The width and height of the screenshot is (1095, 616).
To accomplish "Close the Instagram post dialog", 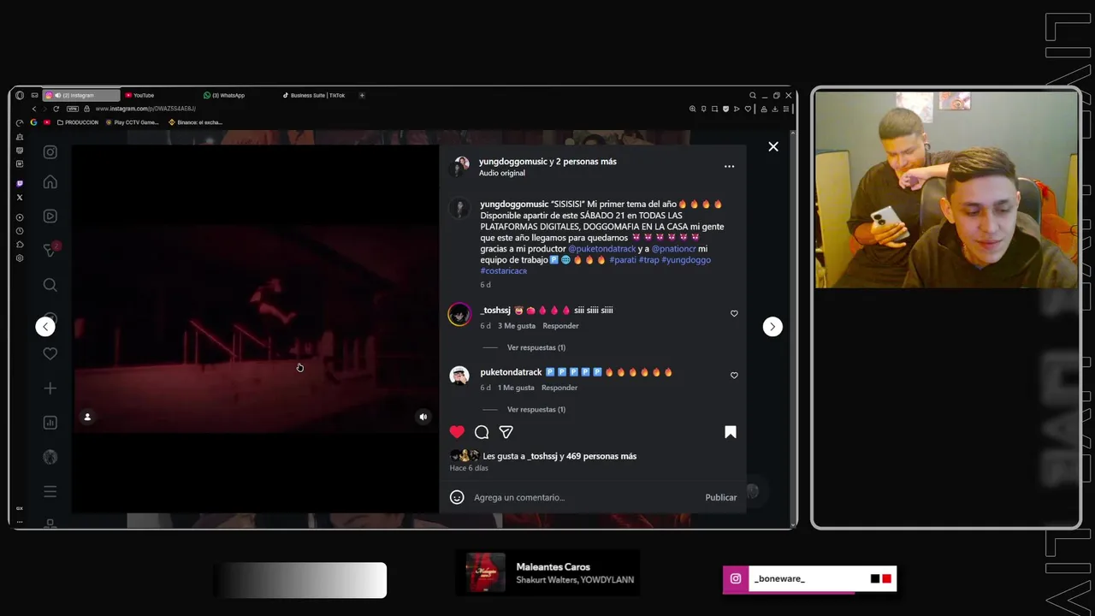I will (773, 146).
